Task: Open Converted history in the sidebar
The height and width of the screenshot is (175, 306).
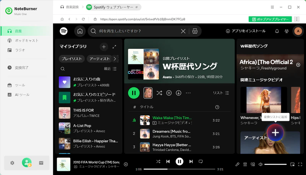Action: click(x=26, y=67)
